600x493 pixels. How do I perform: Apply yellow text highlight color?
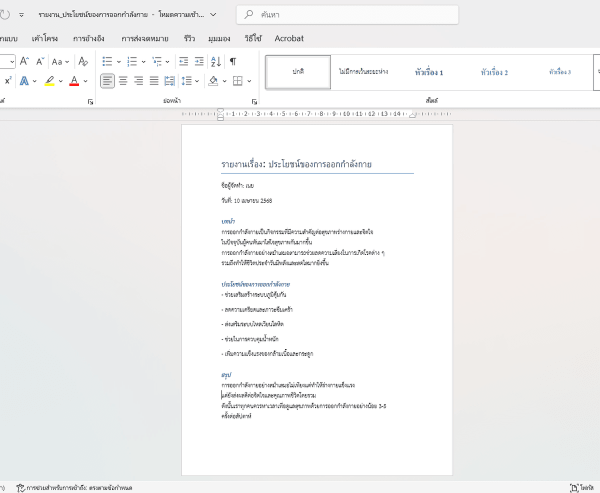pyautogui.click(x=49, y=81)
